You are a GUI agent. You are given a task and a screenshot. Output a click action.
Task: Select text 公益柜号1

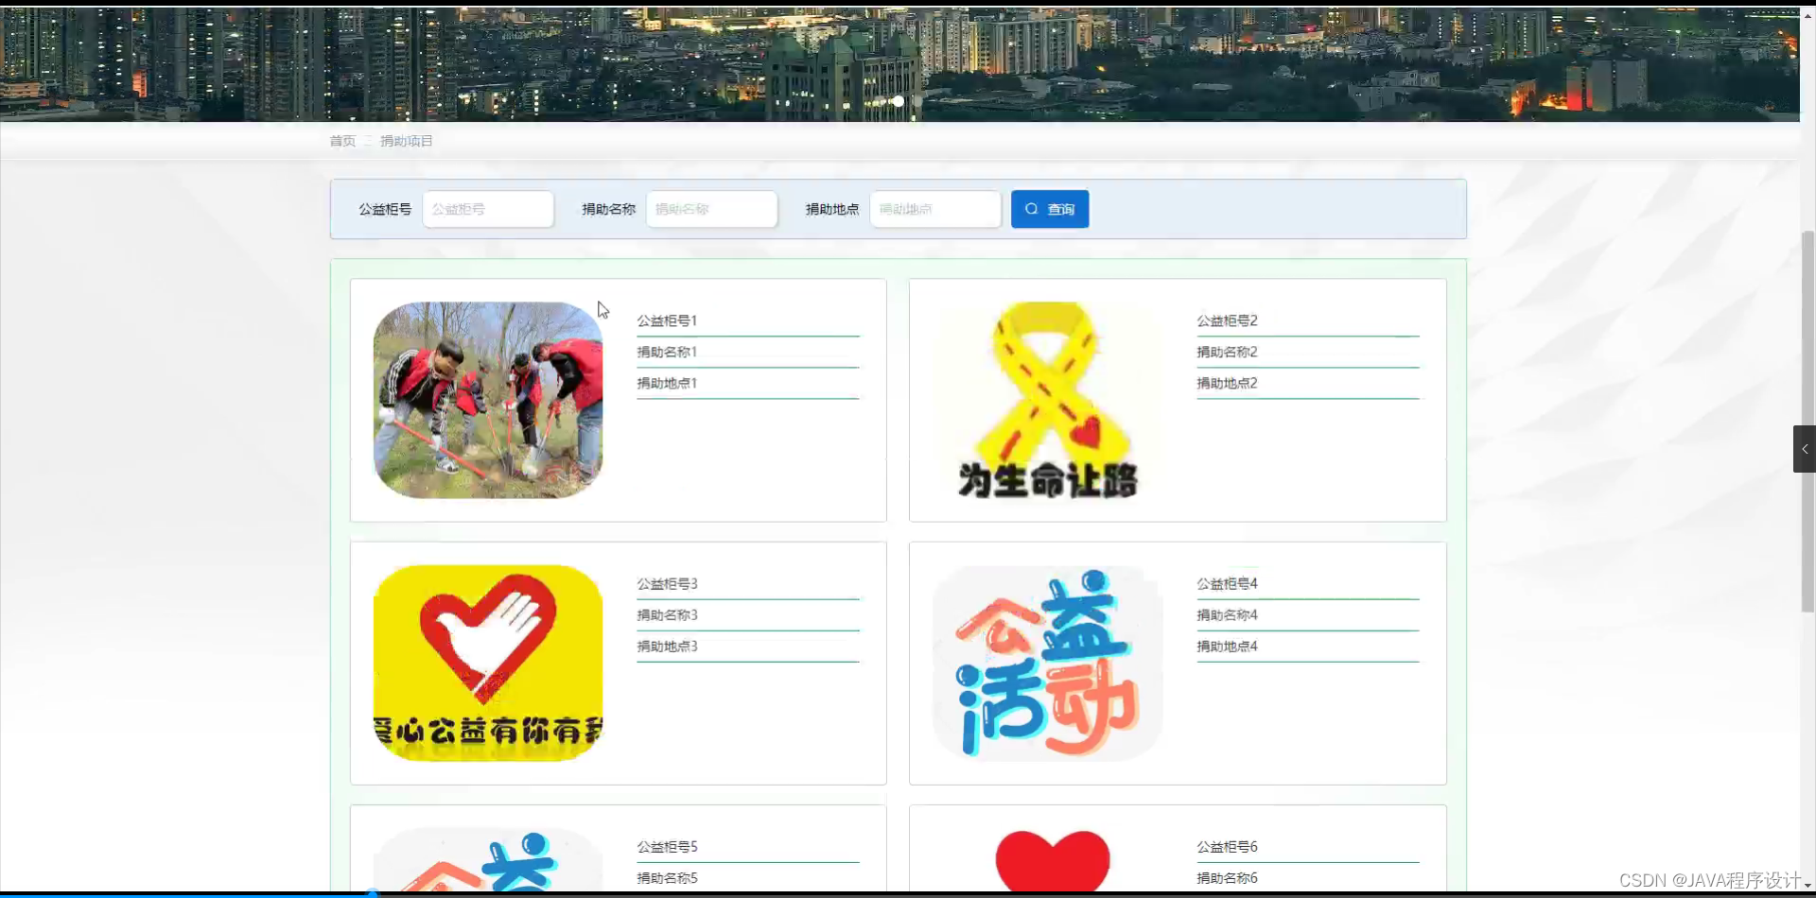coord(667,320)
